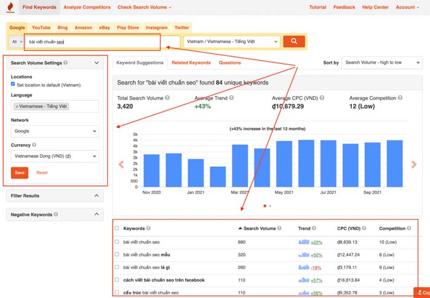Open trend sparkline for cách viết bài chuẩn seo trên facebook
This screenshot has width=430, height=298.
303,280
